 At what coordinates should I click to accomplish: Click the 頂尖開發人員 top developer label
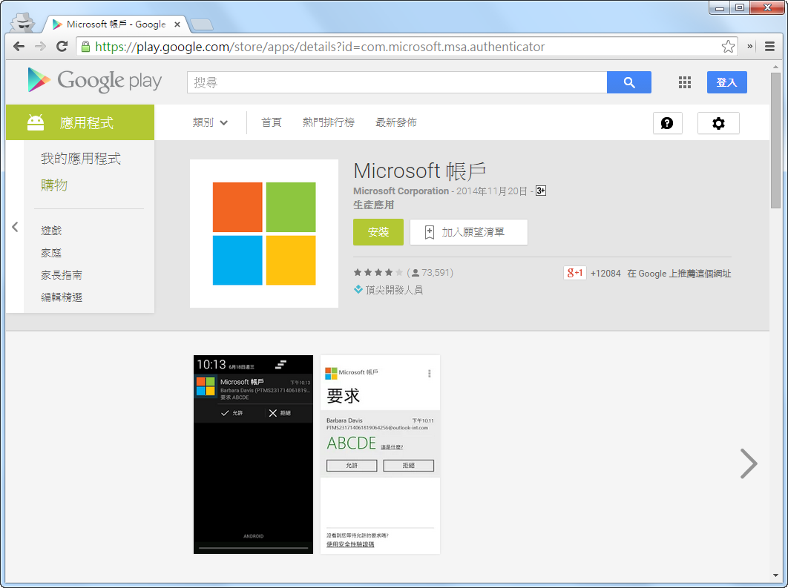coord(394,290)
